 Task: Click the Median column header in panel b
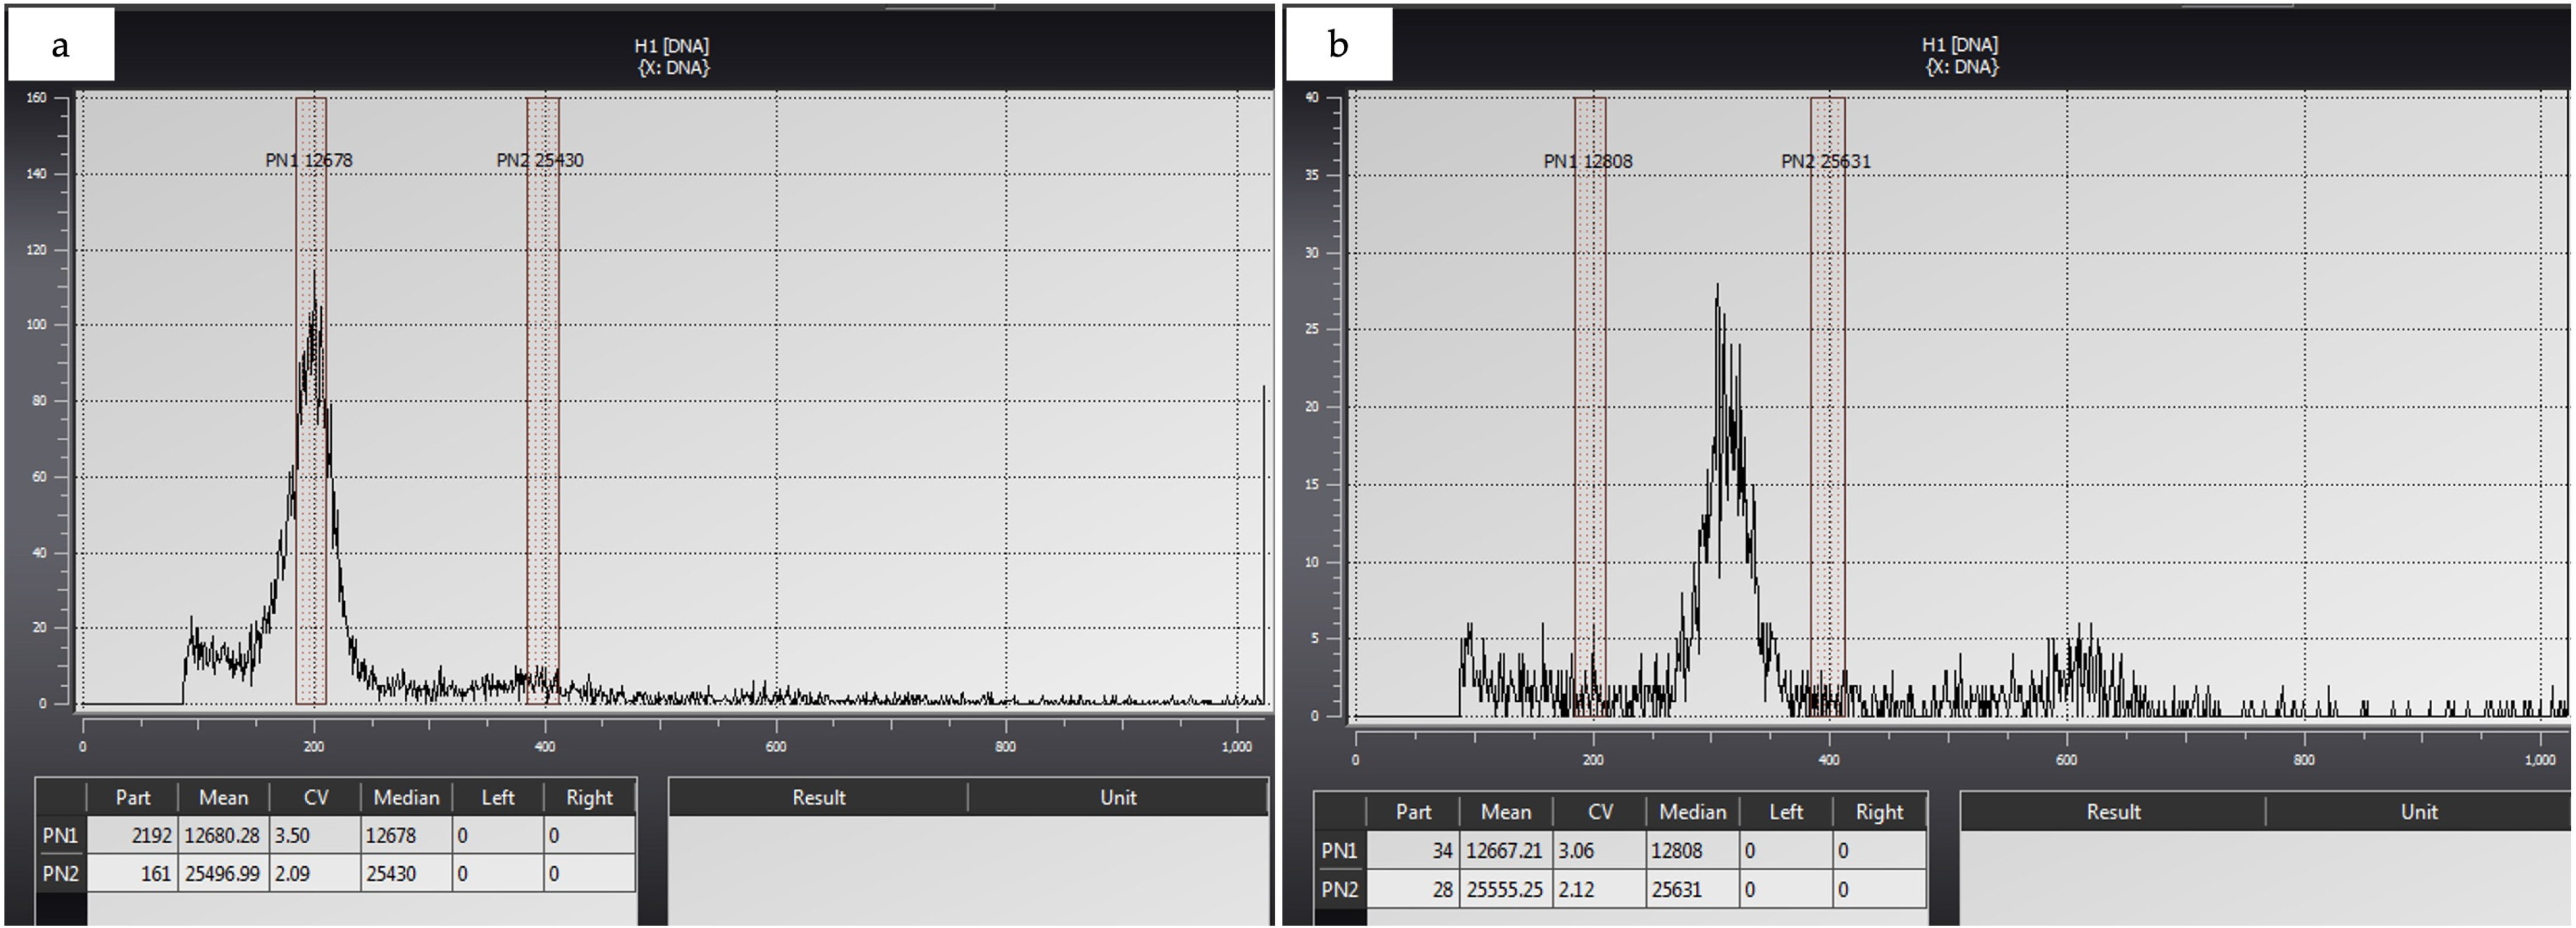[1692, 811]
